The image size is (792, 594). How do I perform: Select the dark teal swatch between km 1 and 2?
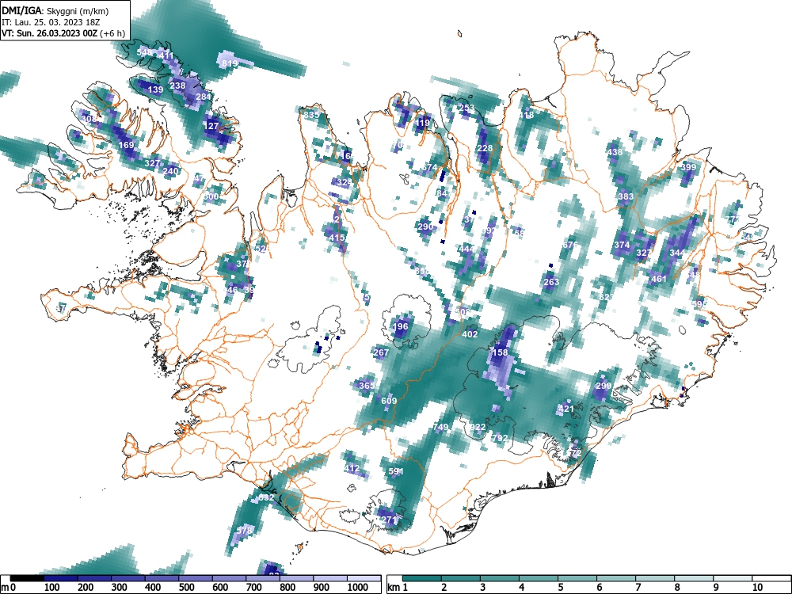click(422, 578)
